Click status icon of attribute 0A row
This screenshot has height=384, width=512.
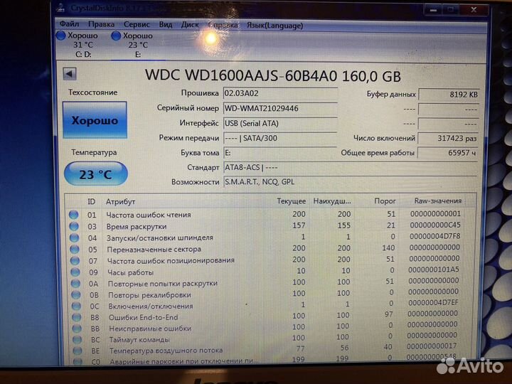[x=76, y=283]
